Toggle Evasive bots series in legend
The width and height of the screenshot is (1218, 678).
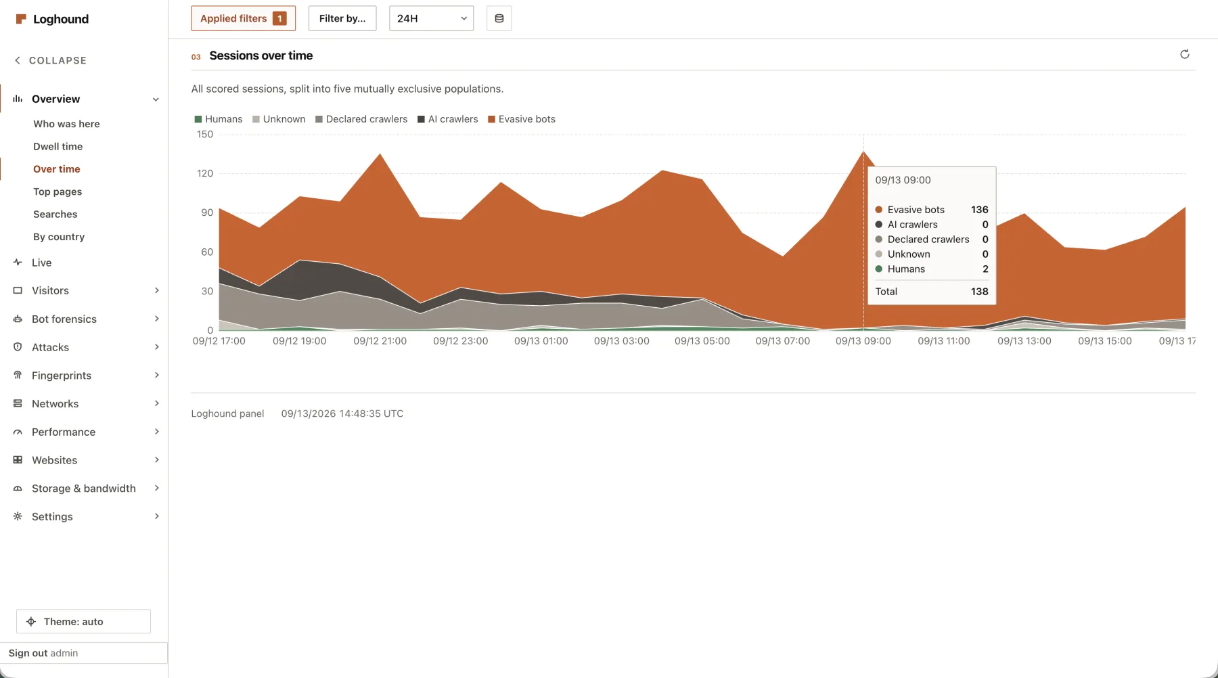522,119
